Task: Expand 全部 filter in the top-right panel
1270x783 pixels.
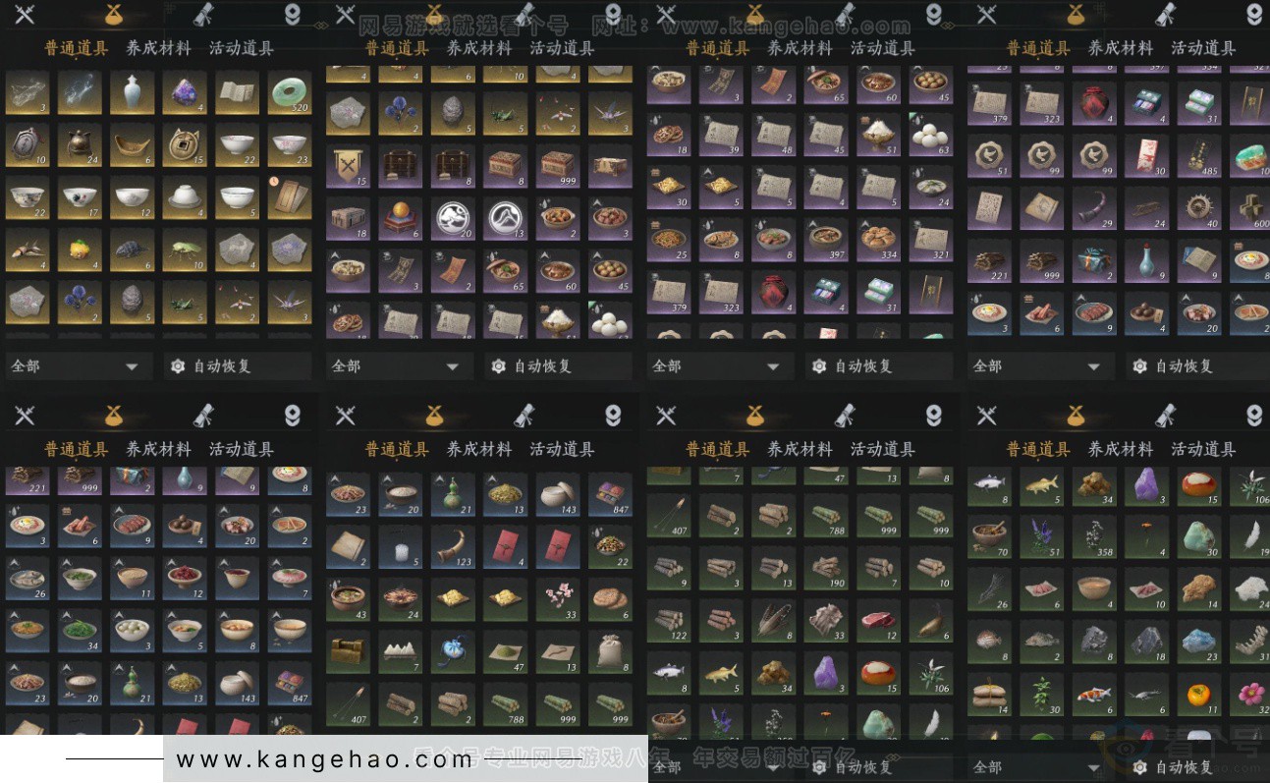Action: (1041, 366)
